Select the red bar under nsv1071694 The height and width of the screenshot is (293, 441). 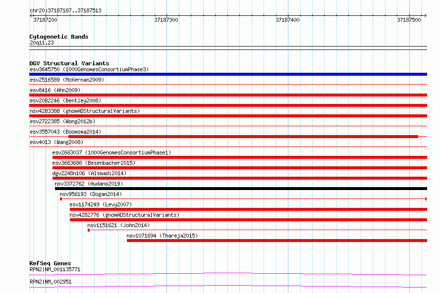pos(277,241)
